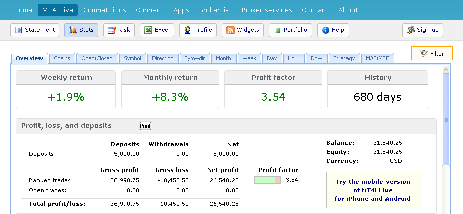Open the Portfolio button
The width and height of the screenshot is (463, 214).
290,30
